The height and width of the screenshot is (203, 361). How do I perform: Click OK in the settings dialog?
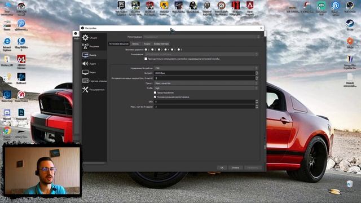coord(222,167)
